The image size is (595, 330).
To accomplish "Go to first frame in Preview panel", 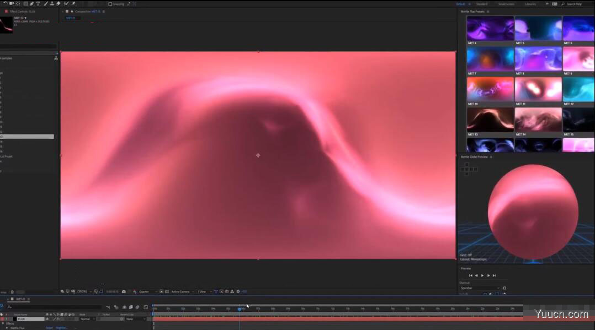I will [470, 275].
